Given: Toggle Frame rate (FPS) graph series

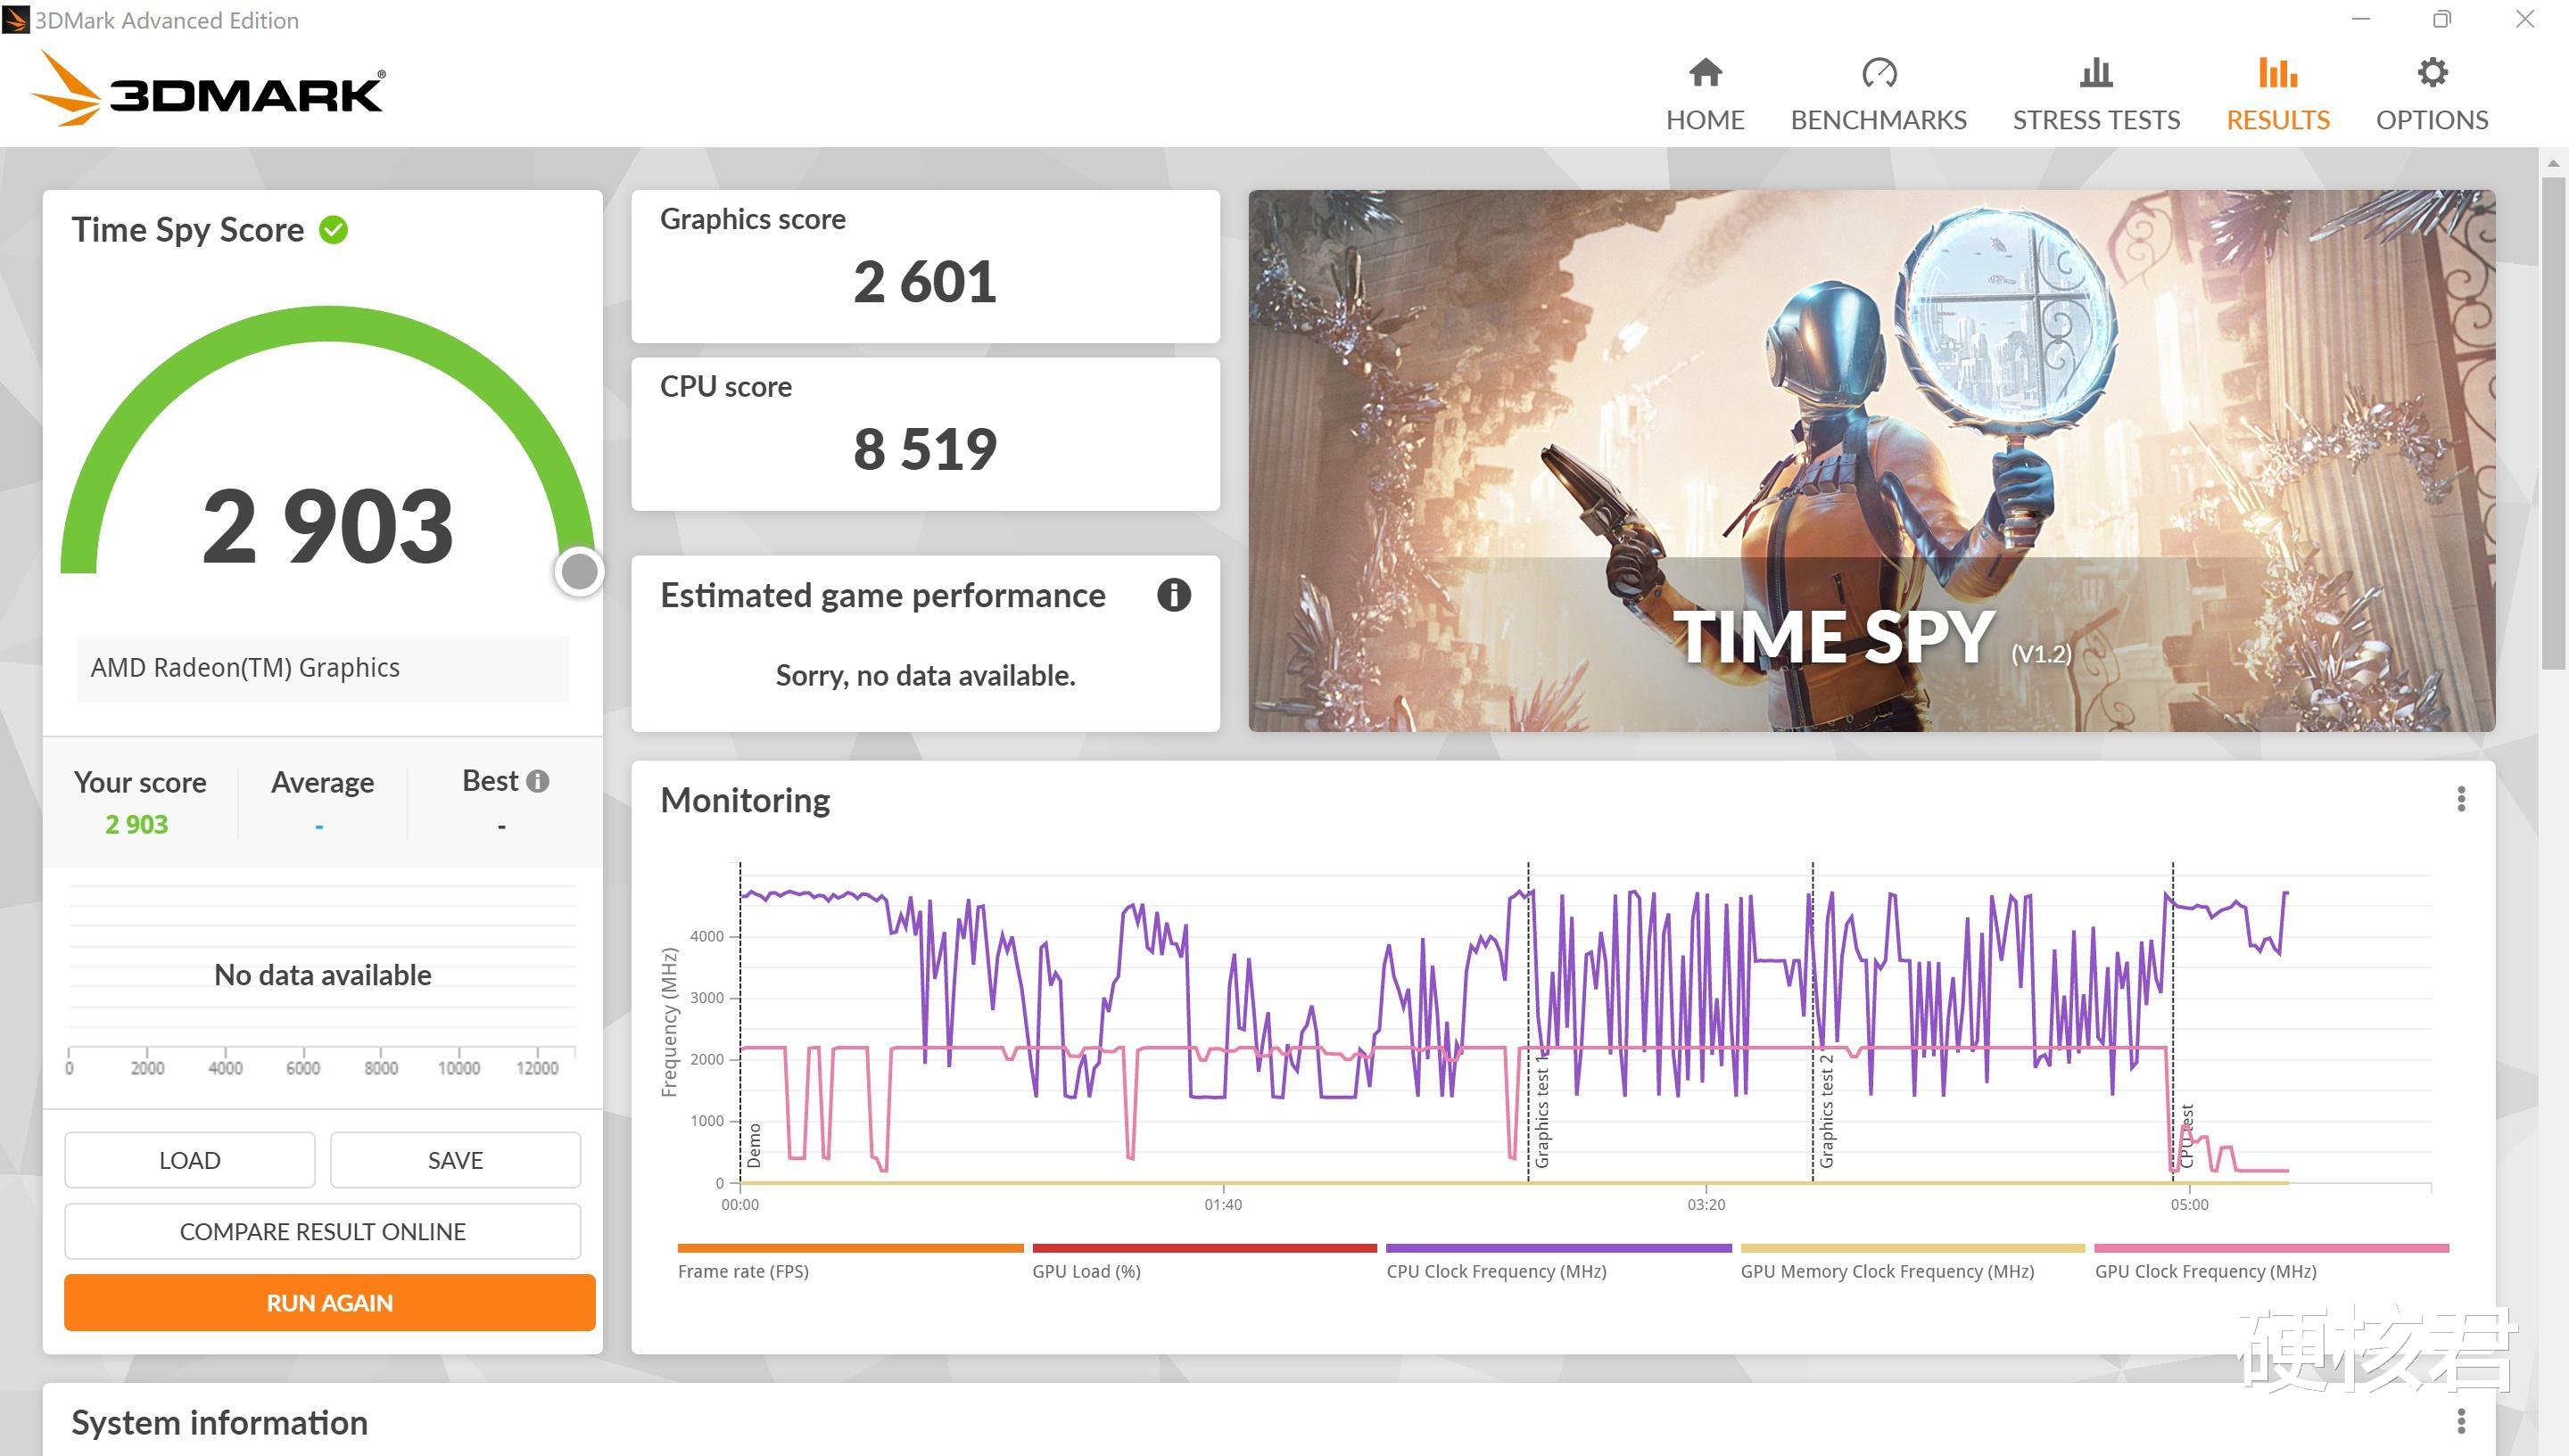Looking at the screenshot, I should pos(742,1271).
